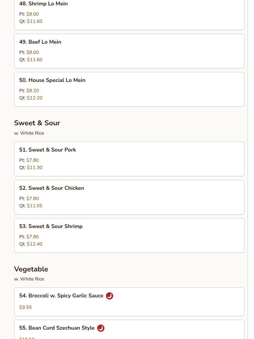Select the $9.55 Broccoli price
254x339 pixels.
(25, 307)
